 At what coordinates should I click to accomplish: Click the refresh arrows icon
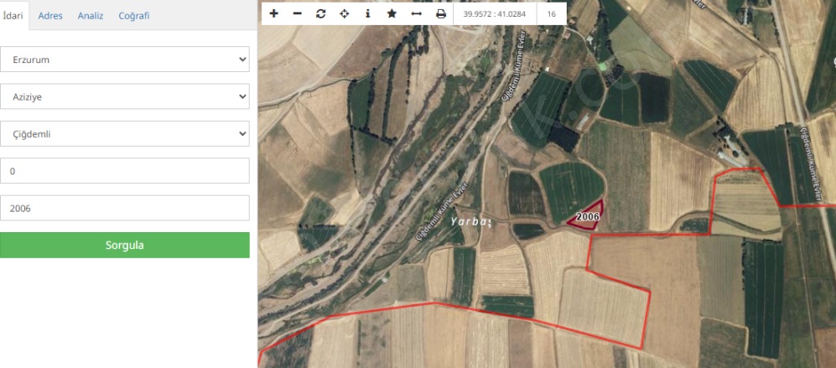click(320, 14)
